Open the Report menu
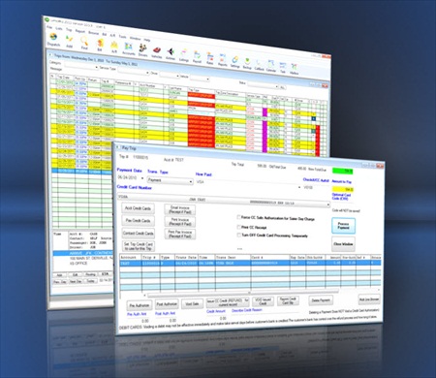Screen dimensions: 436x378 pos(80,31)
